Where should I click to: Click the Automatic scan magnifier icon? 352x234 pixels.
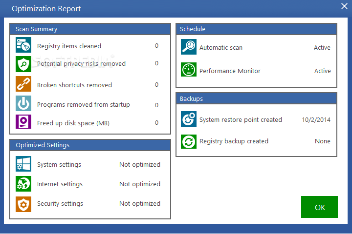[189, 47]
